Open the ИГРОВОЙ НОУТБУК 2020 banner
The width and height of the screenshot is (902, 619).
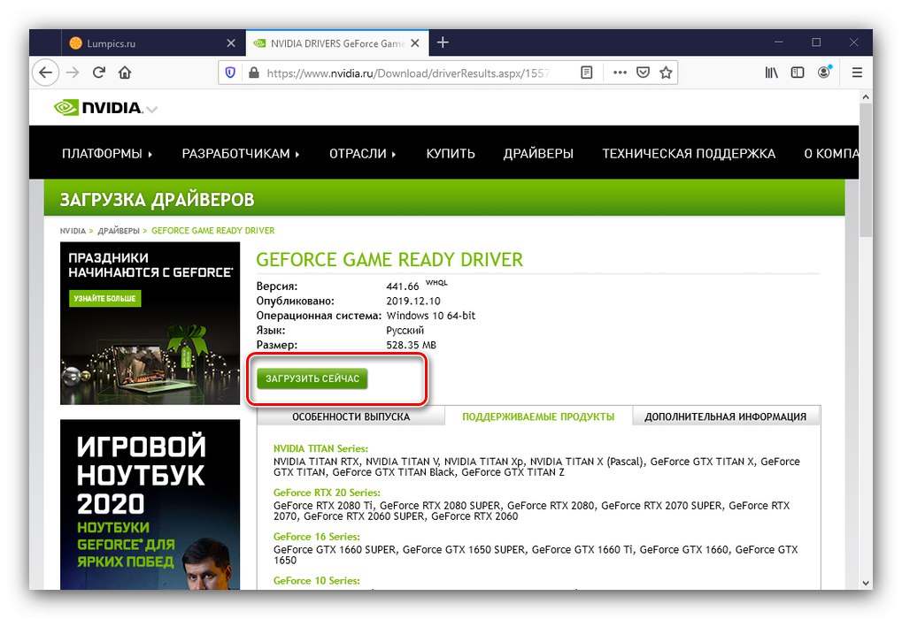tap(150, 504)
